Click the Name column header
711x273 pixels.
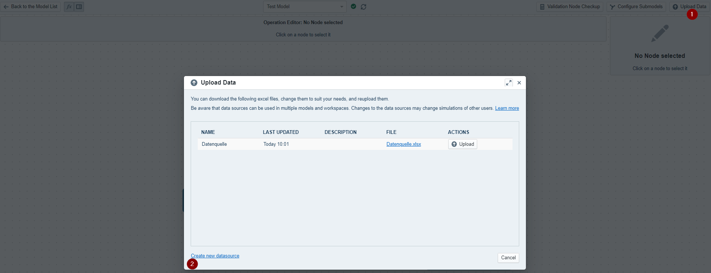coord(208,132)
